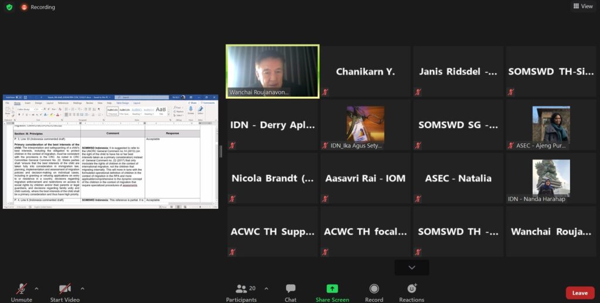Click the Share button in Word
This screenshot has height=303, width=600.
coord(192,103)
